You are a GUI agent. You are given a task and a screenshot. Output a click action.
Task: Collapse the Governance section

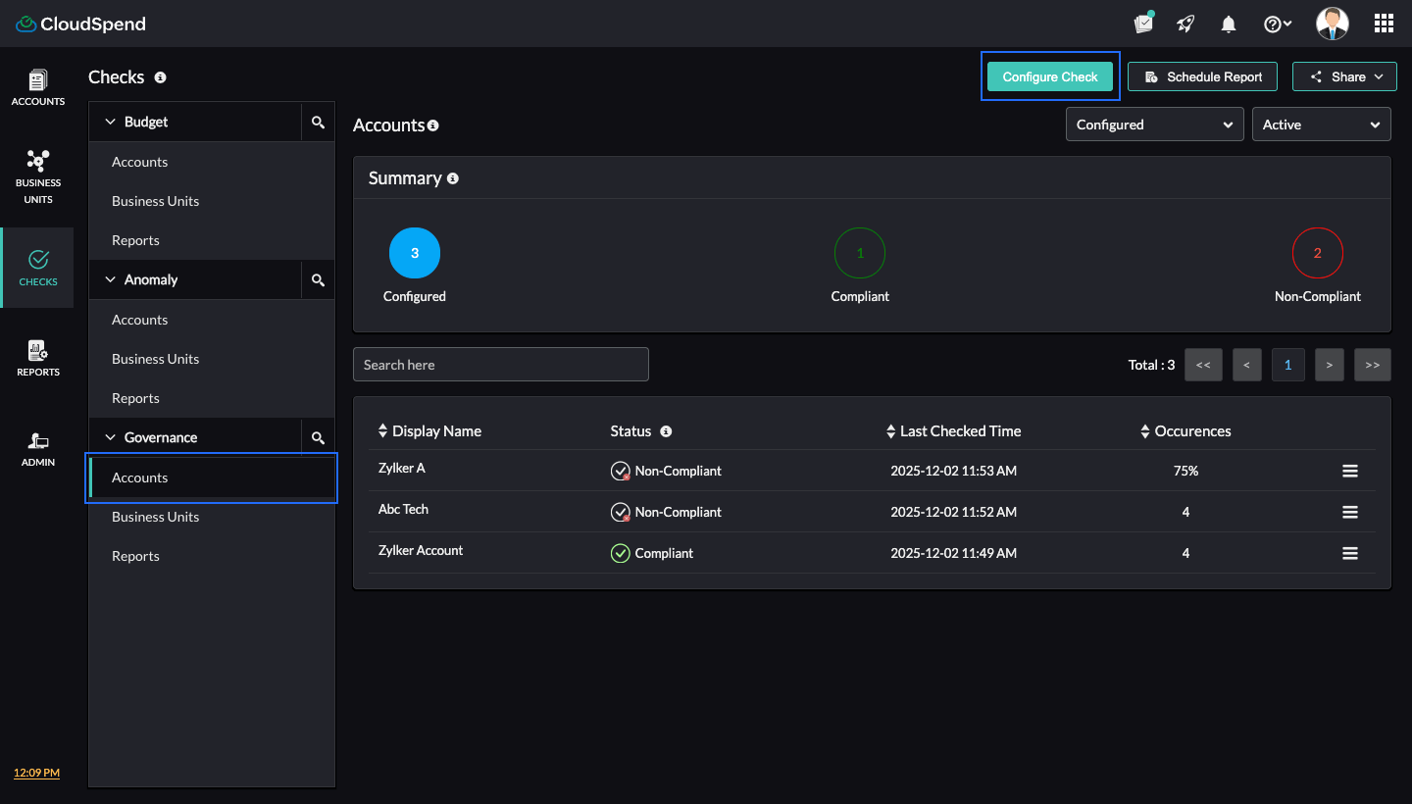point(111,437)
